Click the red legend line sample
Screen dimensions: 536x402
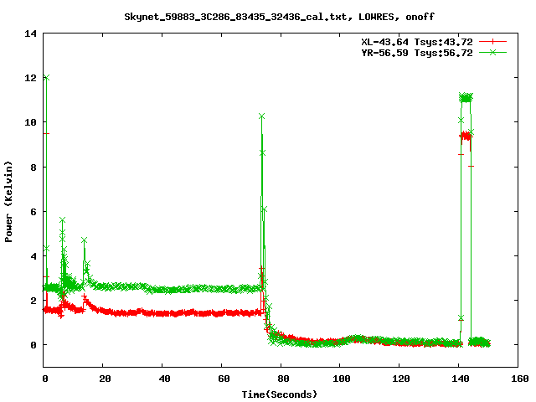coord(492,42)
